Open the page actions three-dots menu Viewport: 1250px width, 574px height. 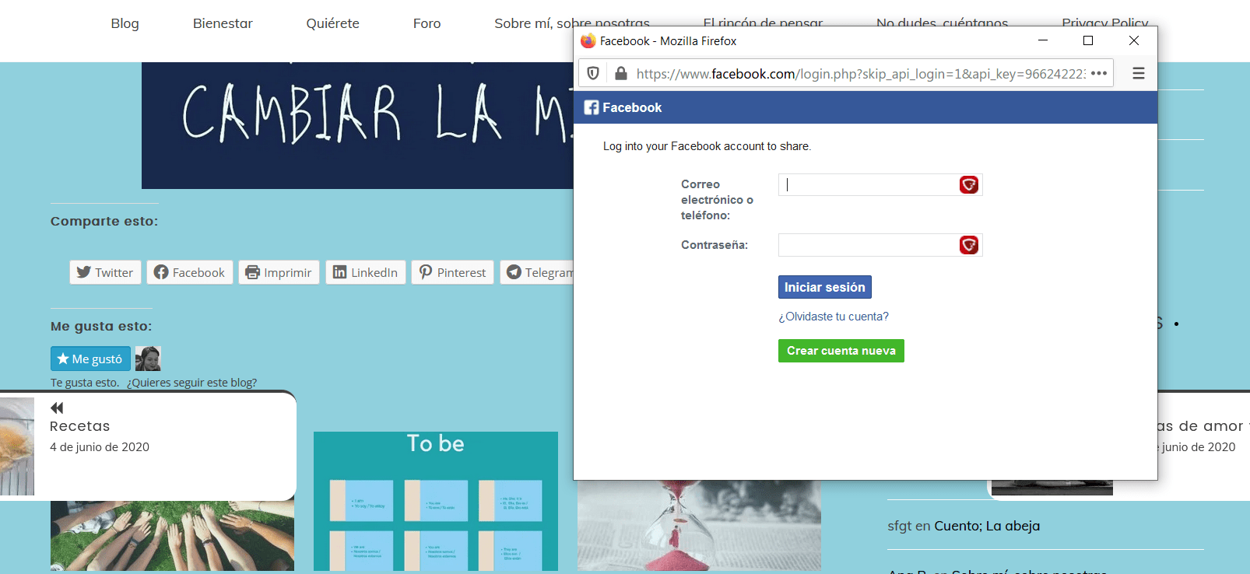(x=1098, y=73)
